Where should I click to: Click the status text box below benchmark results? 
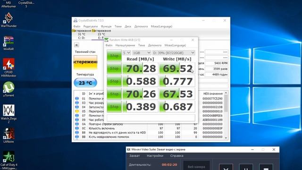[x=151, y=118]
